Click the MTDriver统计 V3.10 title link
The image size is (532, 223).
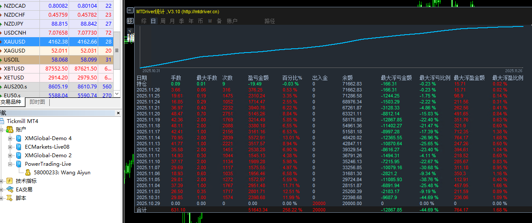click(x=177, y=12)
